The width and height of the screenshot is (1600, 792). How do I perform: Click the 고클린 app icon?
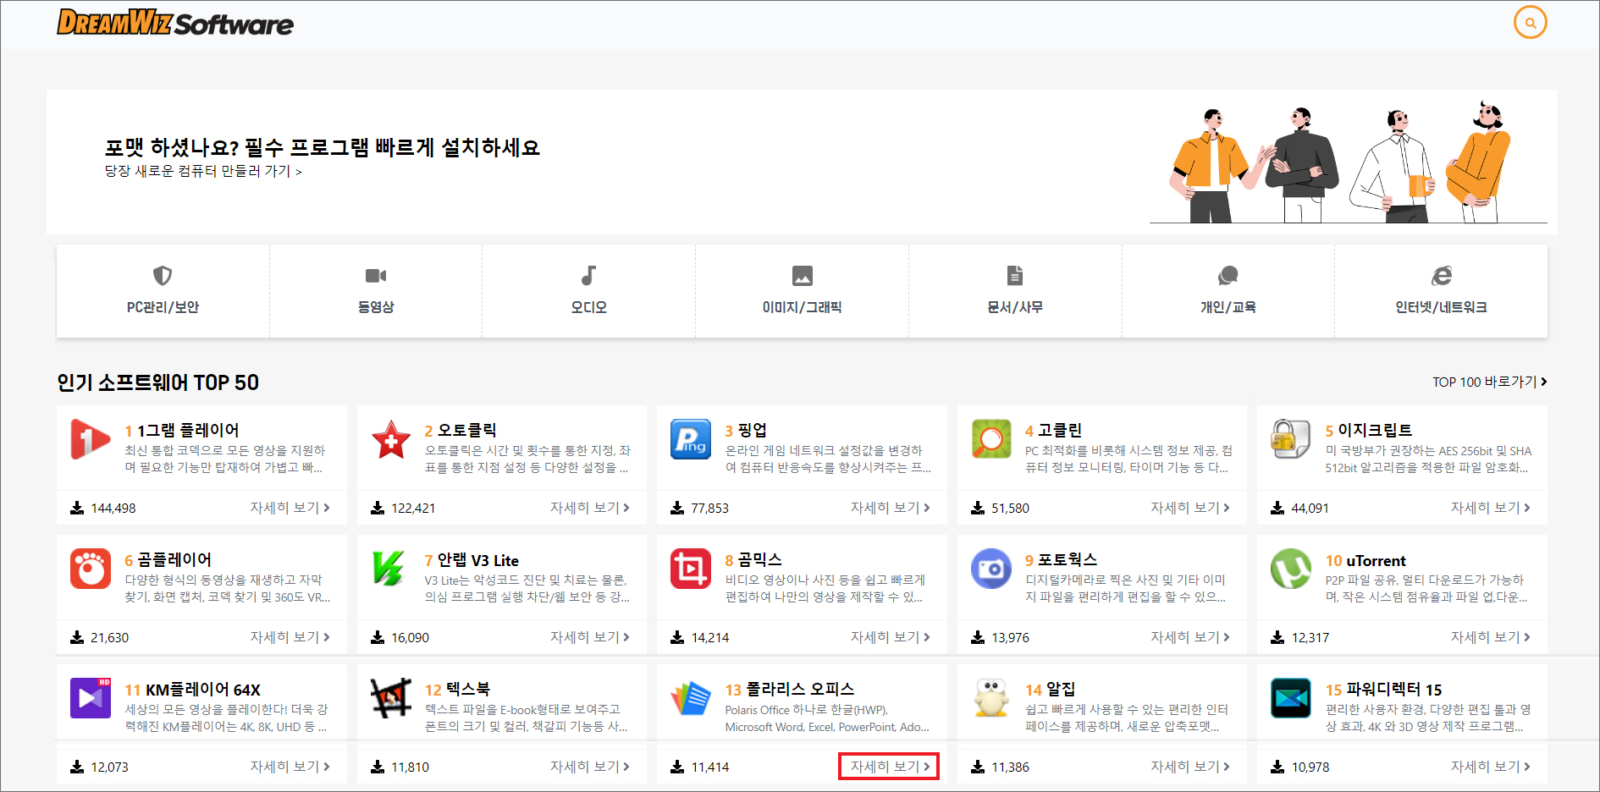coord(991,439)
